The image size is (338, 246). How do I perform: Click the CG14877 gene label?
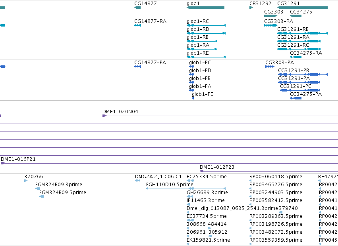145,4
